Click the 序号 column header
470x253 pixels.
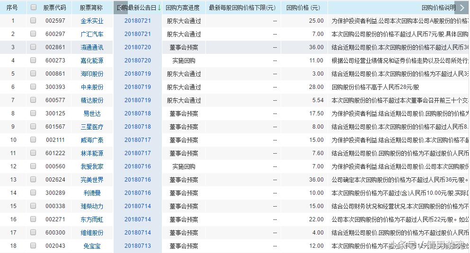(x=13, y=8)
